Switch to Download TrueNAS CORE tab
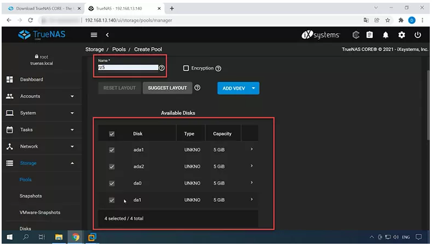This screenshot has width=432, height=247. coord(44,9)
